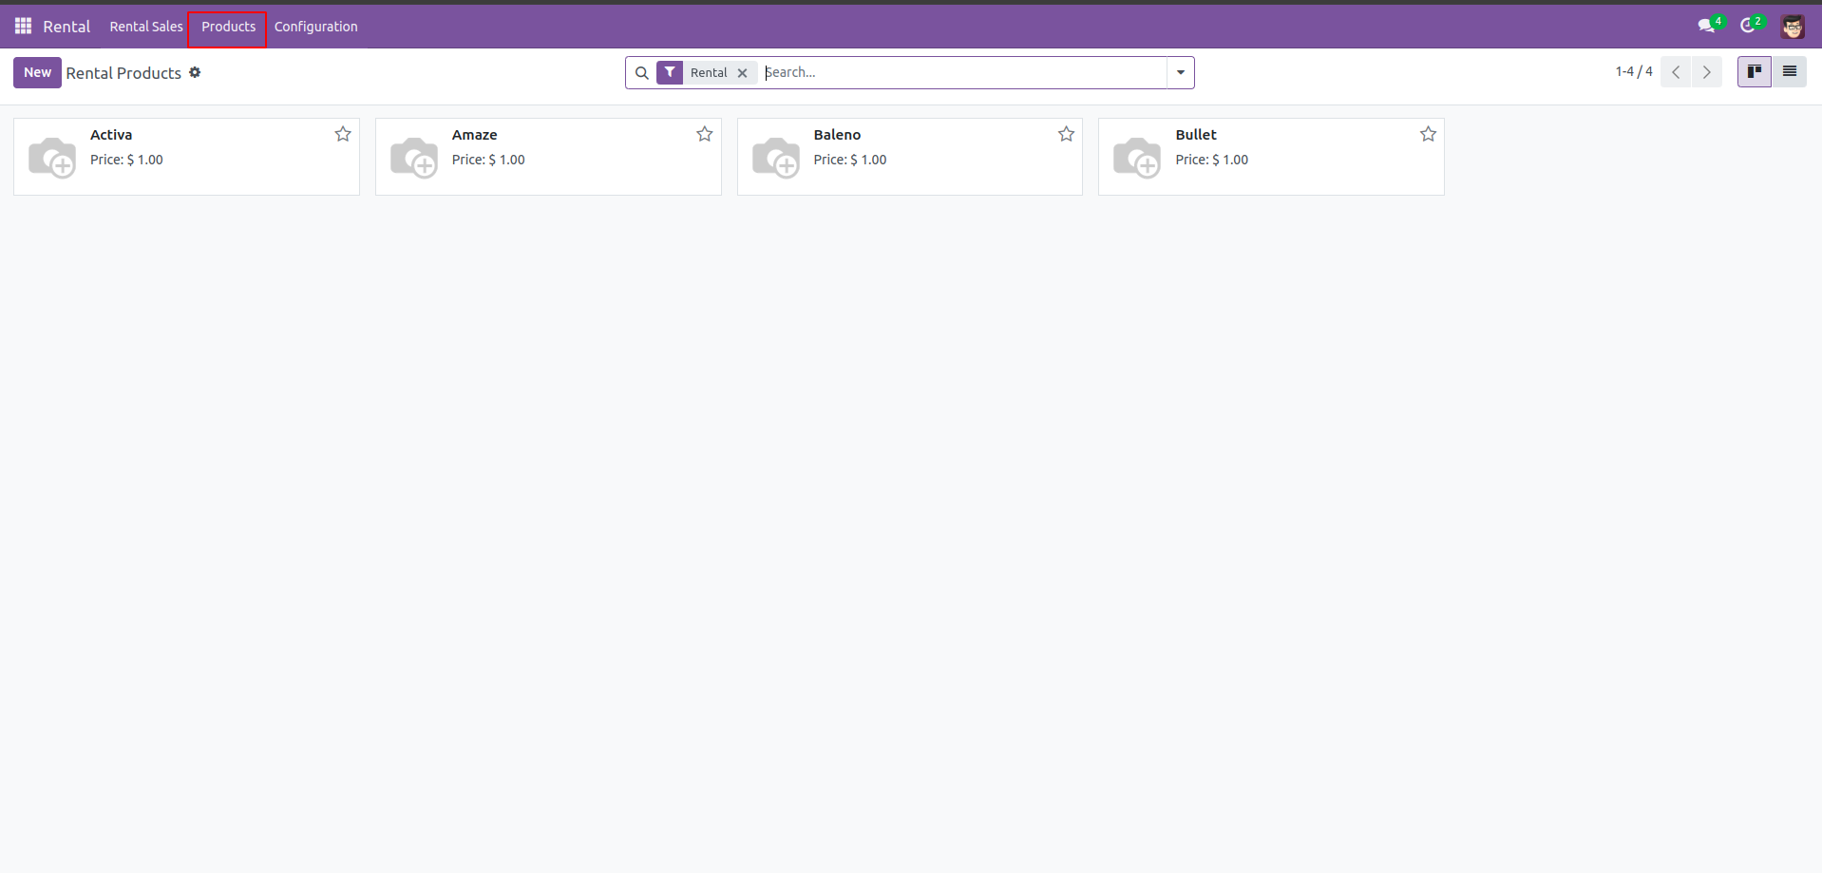Go to the next page of records
The height and width of the screenshot is (873, 1822).
pos(1706,72)
